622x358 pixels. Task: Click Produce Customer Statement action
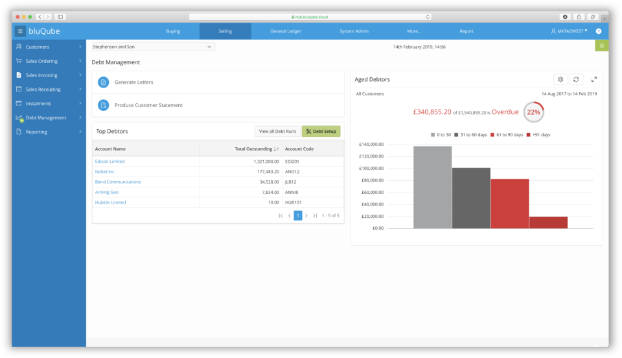pyautogui.click(x=218, y=105)
